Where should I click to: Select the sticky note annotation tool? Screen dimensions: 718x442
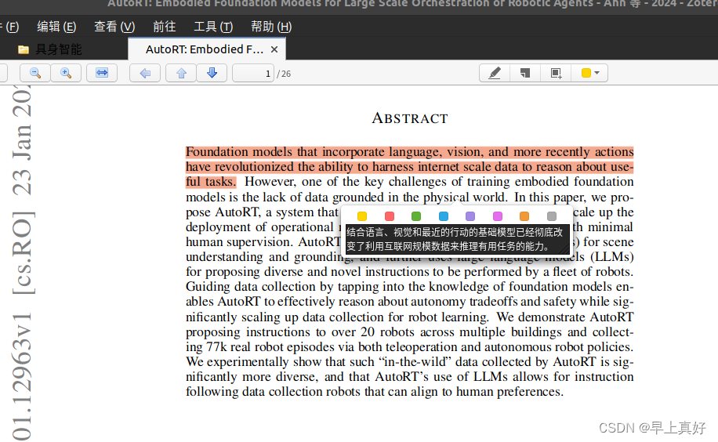pos(525,74)
